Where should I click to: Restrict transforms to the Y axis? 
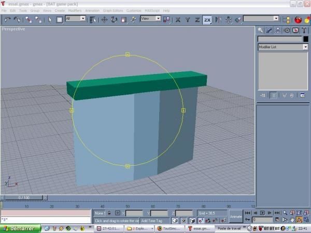188,20
